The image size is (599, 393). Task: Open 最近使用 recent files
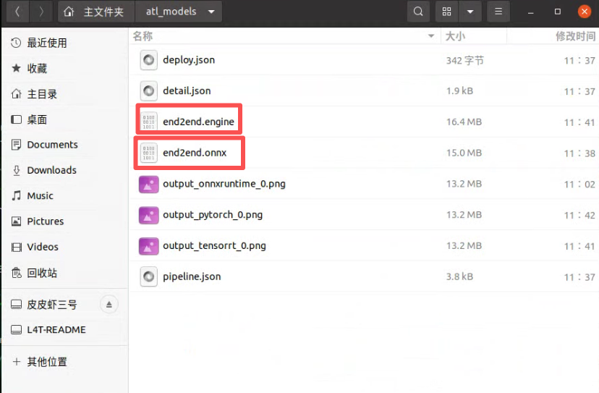(x=65, y=43)
